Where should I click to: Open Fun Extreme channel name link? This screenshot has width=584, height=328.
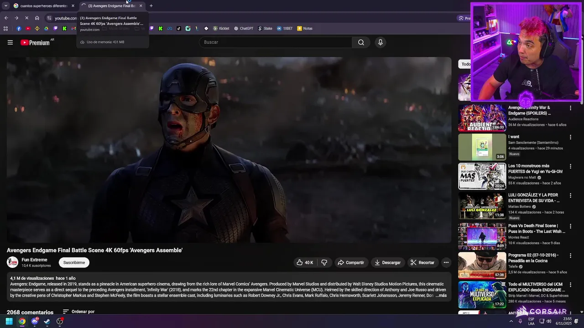point(34,260)
